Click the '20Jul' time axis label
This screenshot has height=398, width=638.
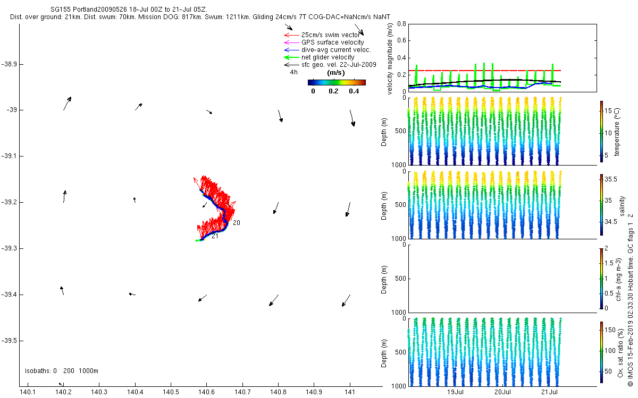pos(503,392)
